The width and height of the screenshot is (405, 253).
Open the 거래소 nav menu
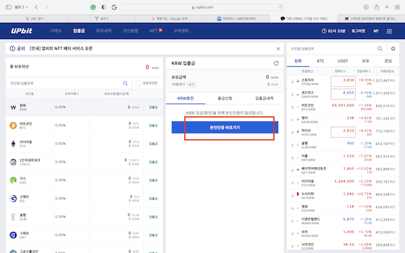56,31
